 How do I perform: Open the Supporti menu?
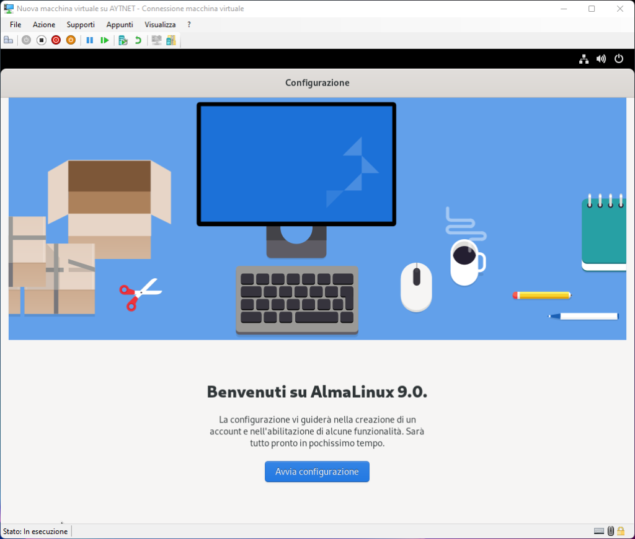coord(81,25)
